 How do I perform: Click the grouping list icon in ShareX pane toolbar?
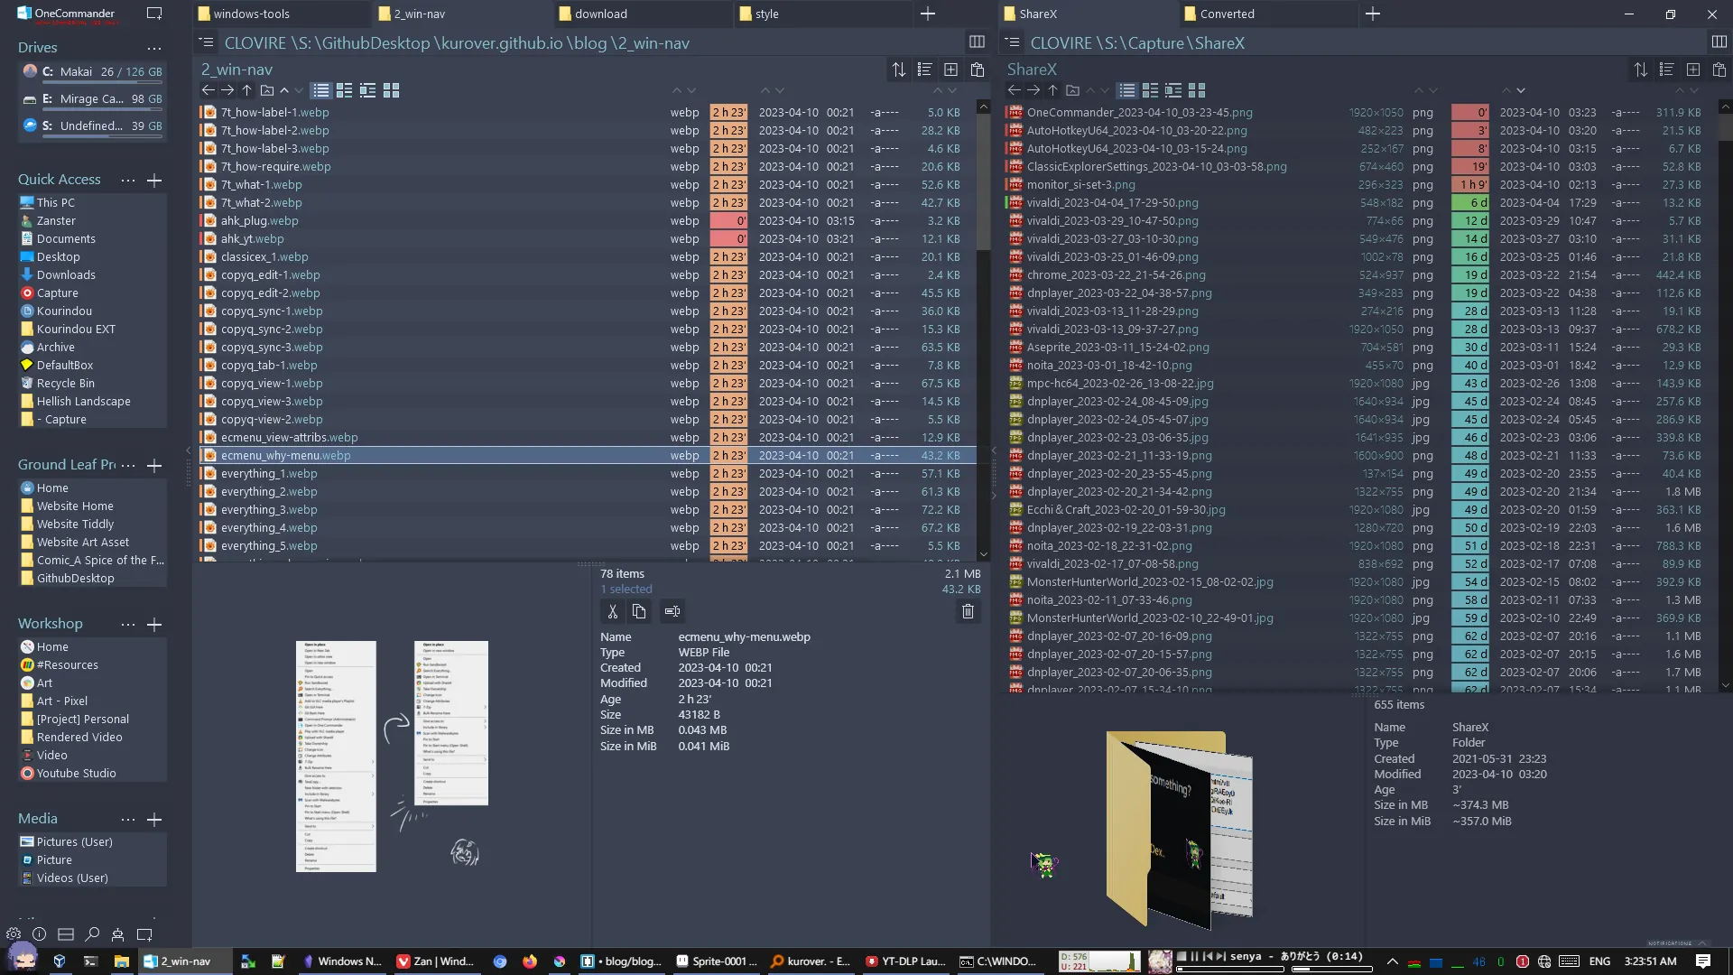(x=1666, y=70)
